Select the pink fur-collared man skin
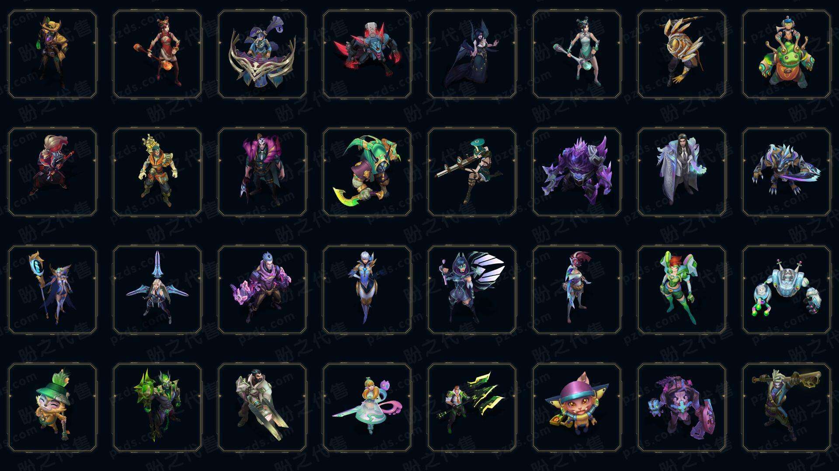839x471 pixels. click(x=262, y=172)
